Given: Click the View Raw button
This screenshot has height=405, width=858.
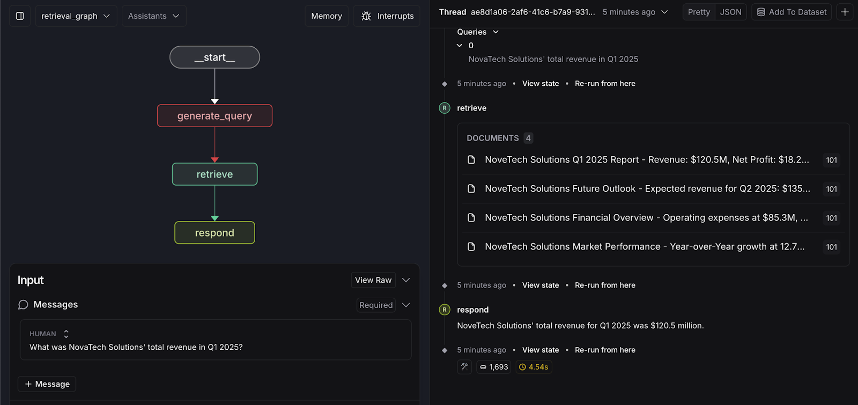Looking at the screenshot, I should [373, 280].
